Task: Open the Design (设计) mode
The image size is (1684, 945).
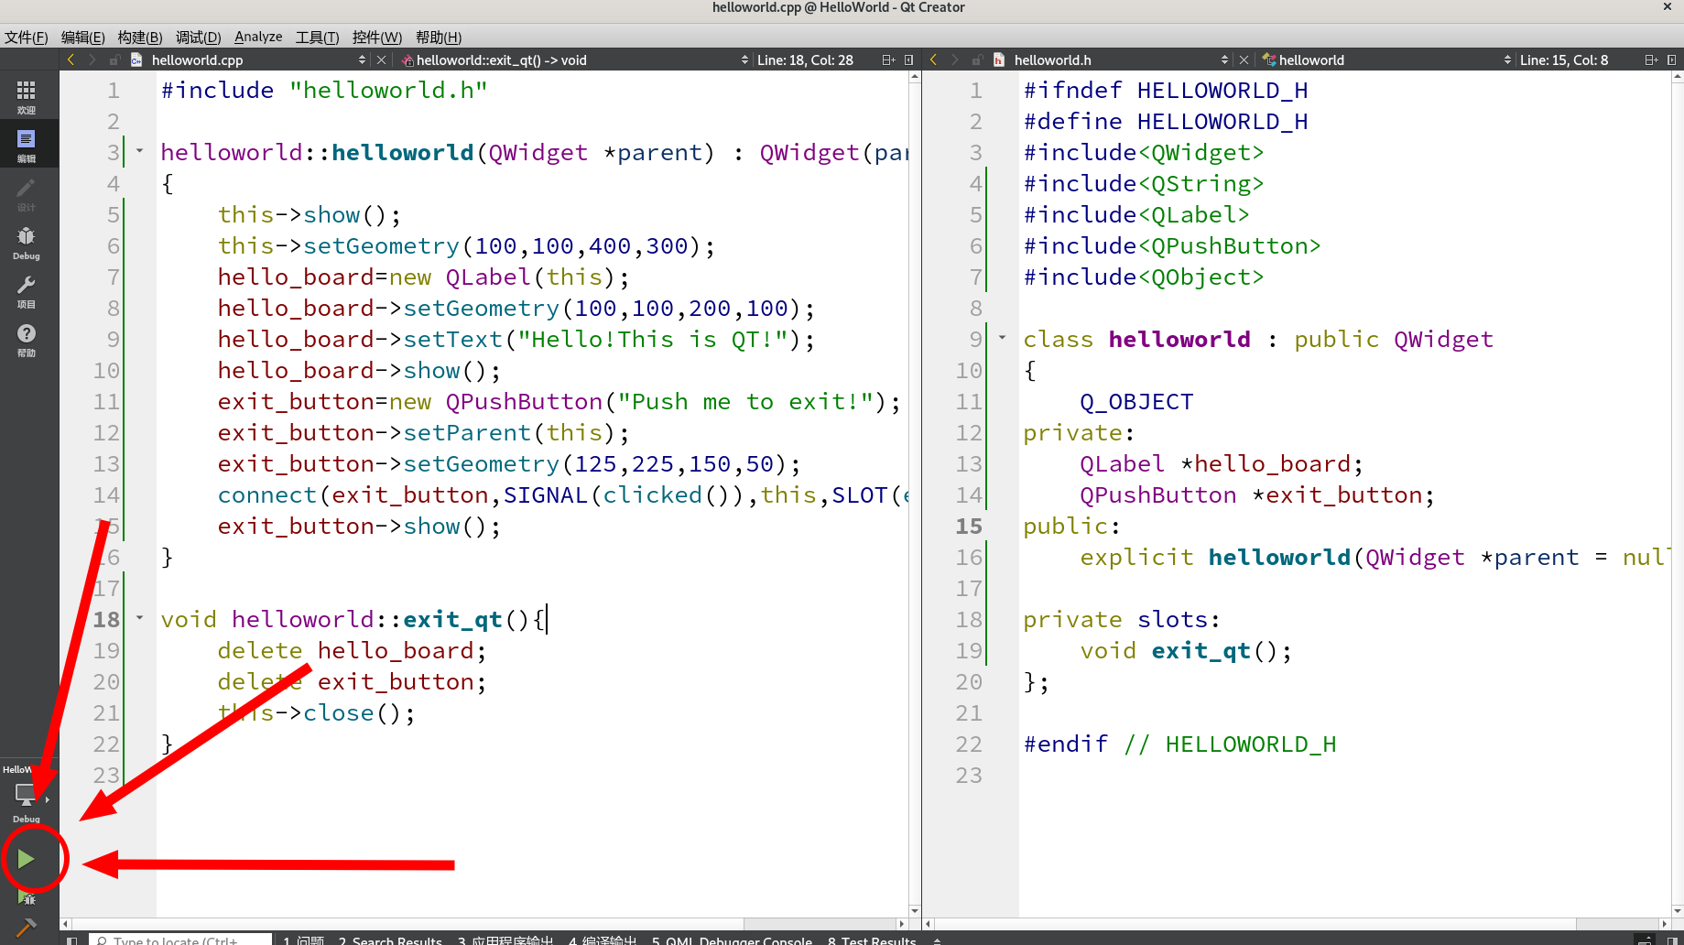Action: tap(27, 194)
